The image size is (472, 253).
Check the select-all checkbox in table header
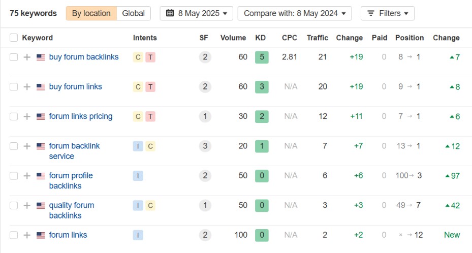14,38
